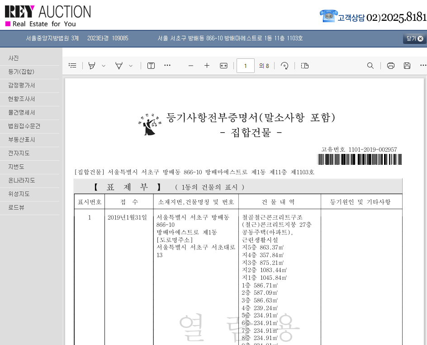Screen dimensions: 427x345
Task: Open the table of contents icon
Action: tap(72, 65)
